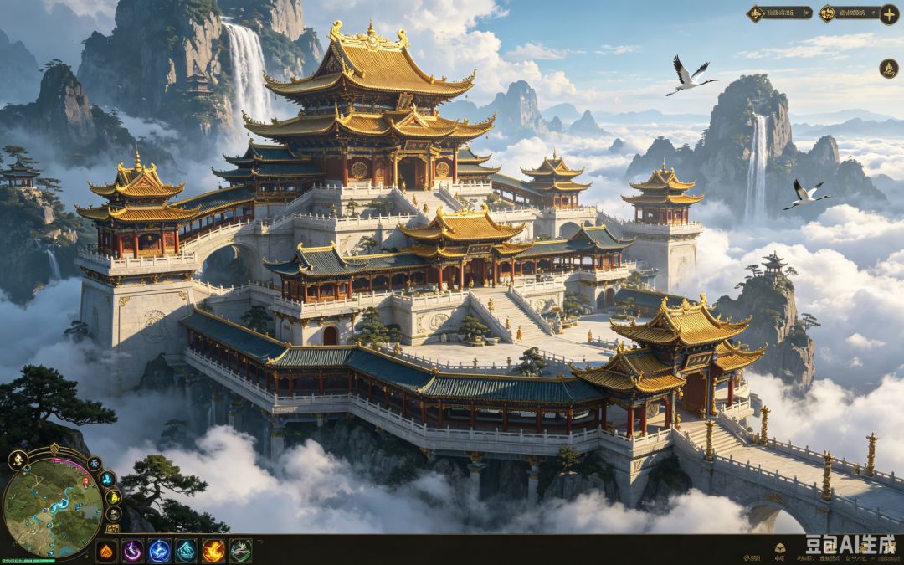Image resolution: width=904 pixels, height=565 pixels.
Task: Click the second diamond gold-coin icon
Action: click(827, 13)
